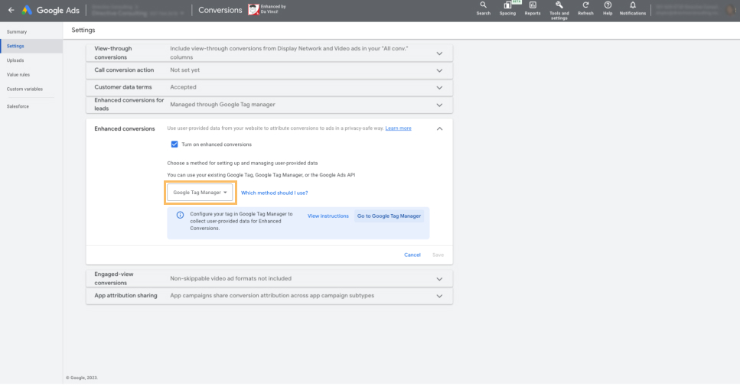
Task: Click View instructions
Action: 328,216
